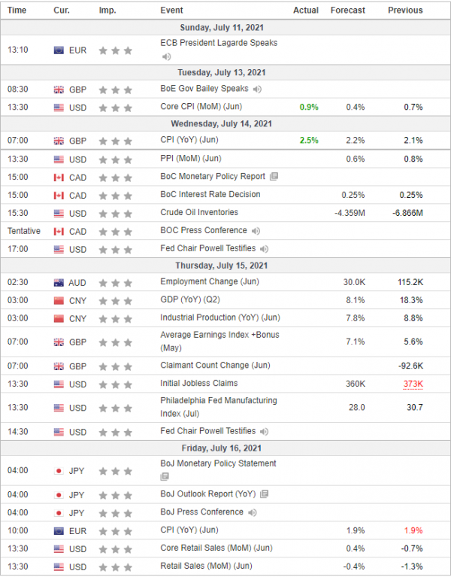Click importance stars for Philadelphia Fed Manufacturing Index

click(116, 408)
